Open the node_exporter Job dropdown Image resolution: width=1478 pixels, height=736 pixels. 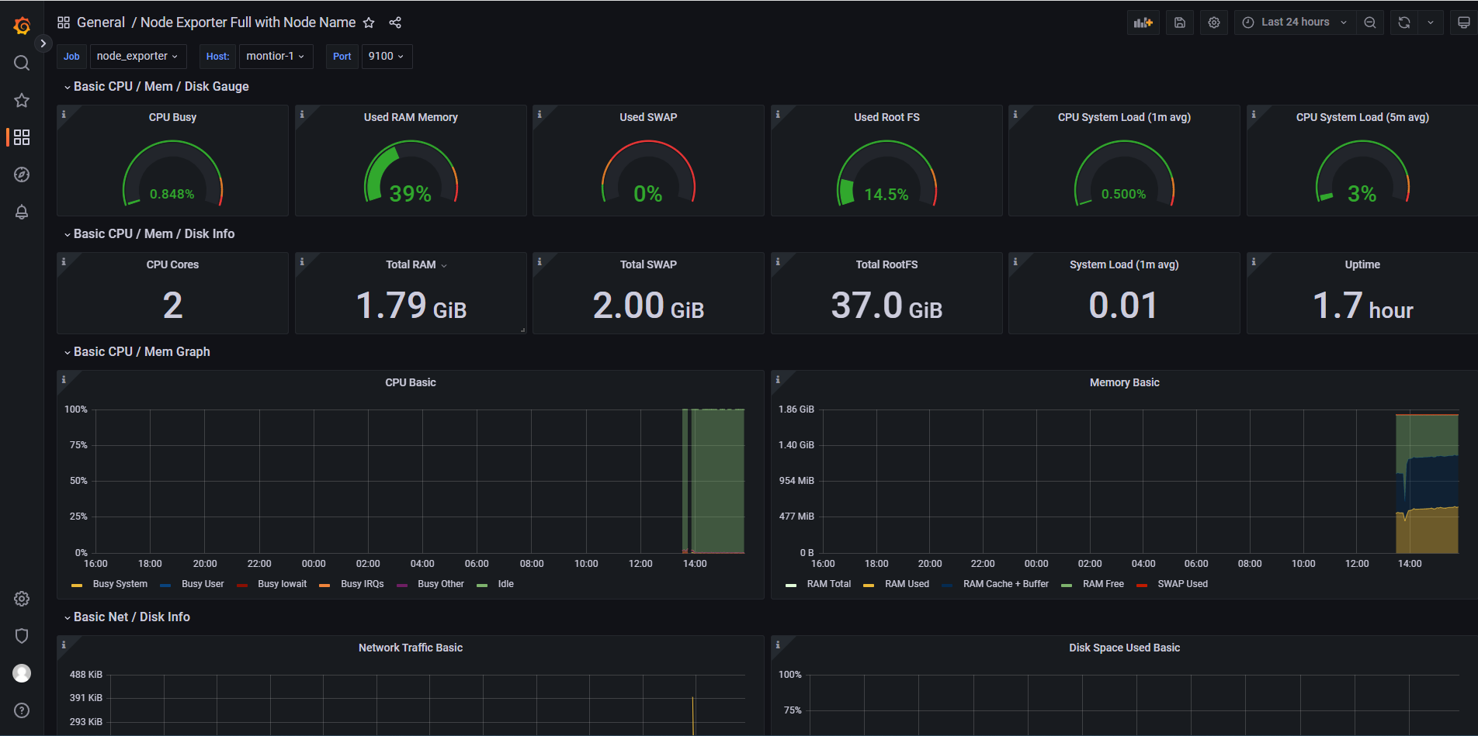pos(137,56)
